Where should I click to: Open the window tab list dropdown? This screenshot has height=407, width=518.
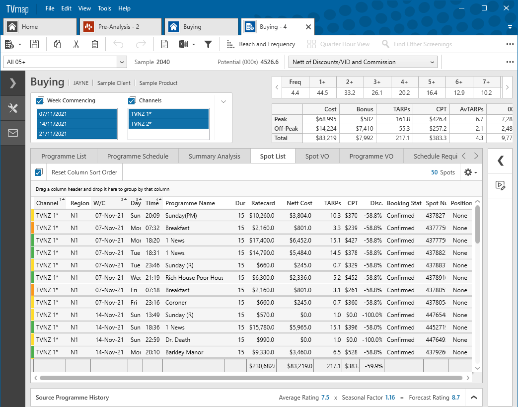[510, 27]
